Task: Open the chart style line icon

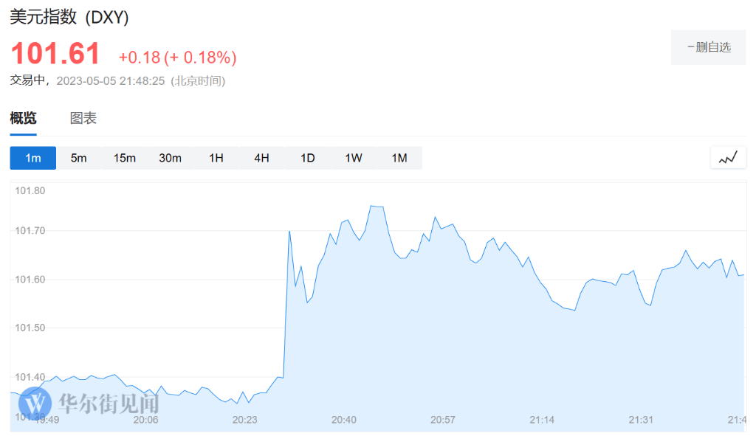Action: click(x=728, y=157)
